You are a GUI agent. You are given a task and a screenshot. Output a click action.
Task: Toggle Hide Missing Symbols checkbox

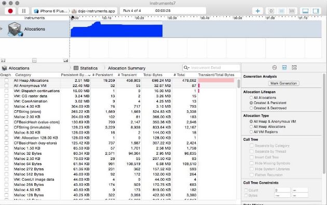tap(252, 163)
